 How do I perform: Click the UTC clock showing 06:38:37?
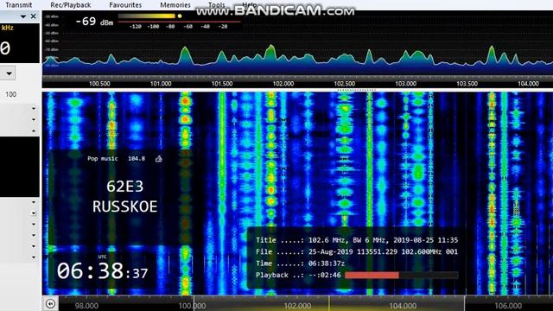(102, 271)
